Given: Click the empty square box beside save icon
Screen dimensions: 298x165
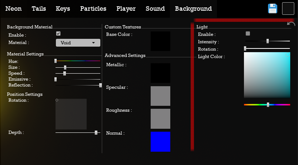Looking at the screenshot, I should (288, 9).
